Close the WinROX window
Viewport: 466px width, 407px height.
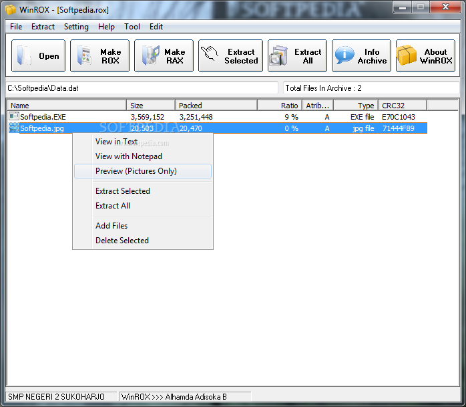pos(445,7)
